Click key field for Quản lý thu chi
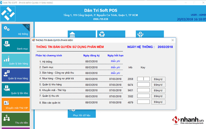The image size is (206, 129). tap(143, 96)
